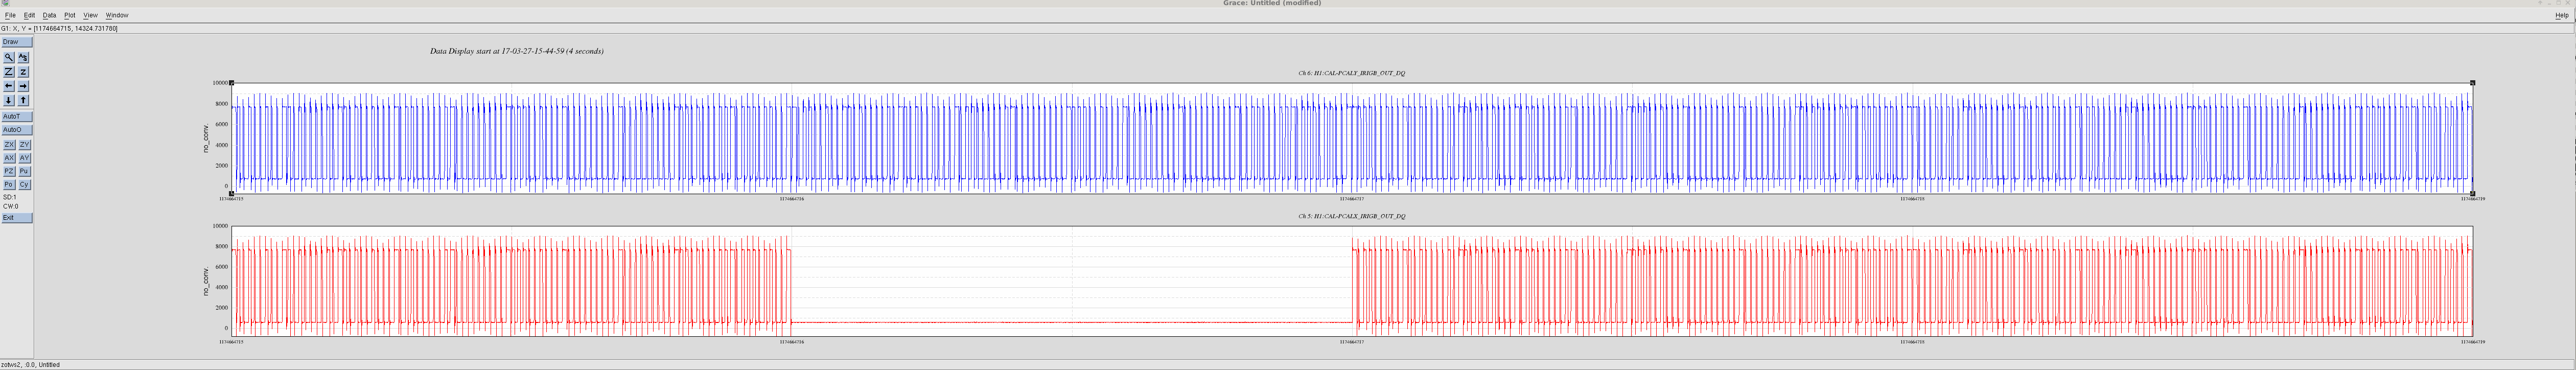Viewport: 2576px width, 370px height.
Task: Click the status bar text at bottom
Action: point(30,365)
